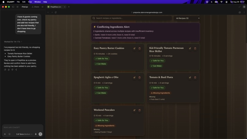Open the Apple menu
This screenshot has height=139, width=247.
(3, 2)
